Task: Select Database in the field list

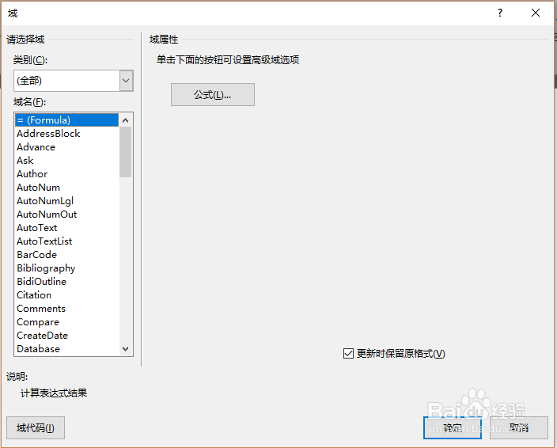Action: point(66,349)
